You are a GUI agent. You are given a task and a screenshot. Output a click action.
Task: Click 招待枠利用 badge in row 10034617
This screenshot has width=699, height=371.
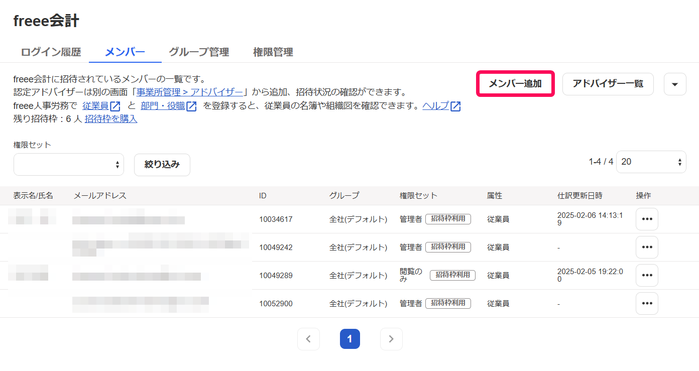(448, 219)
